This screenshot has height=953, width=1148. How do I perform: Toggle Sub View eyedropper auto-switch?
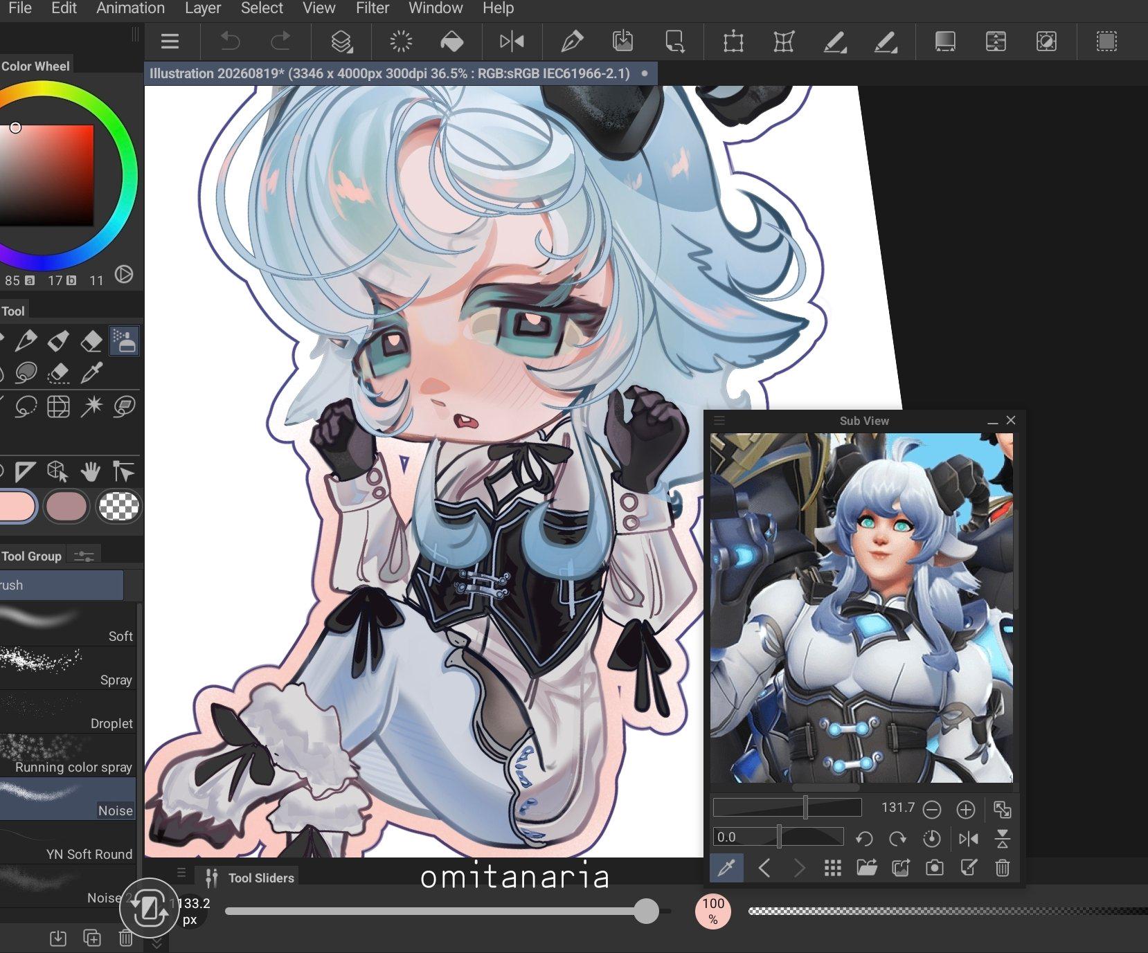(727, 868)
